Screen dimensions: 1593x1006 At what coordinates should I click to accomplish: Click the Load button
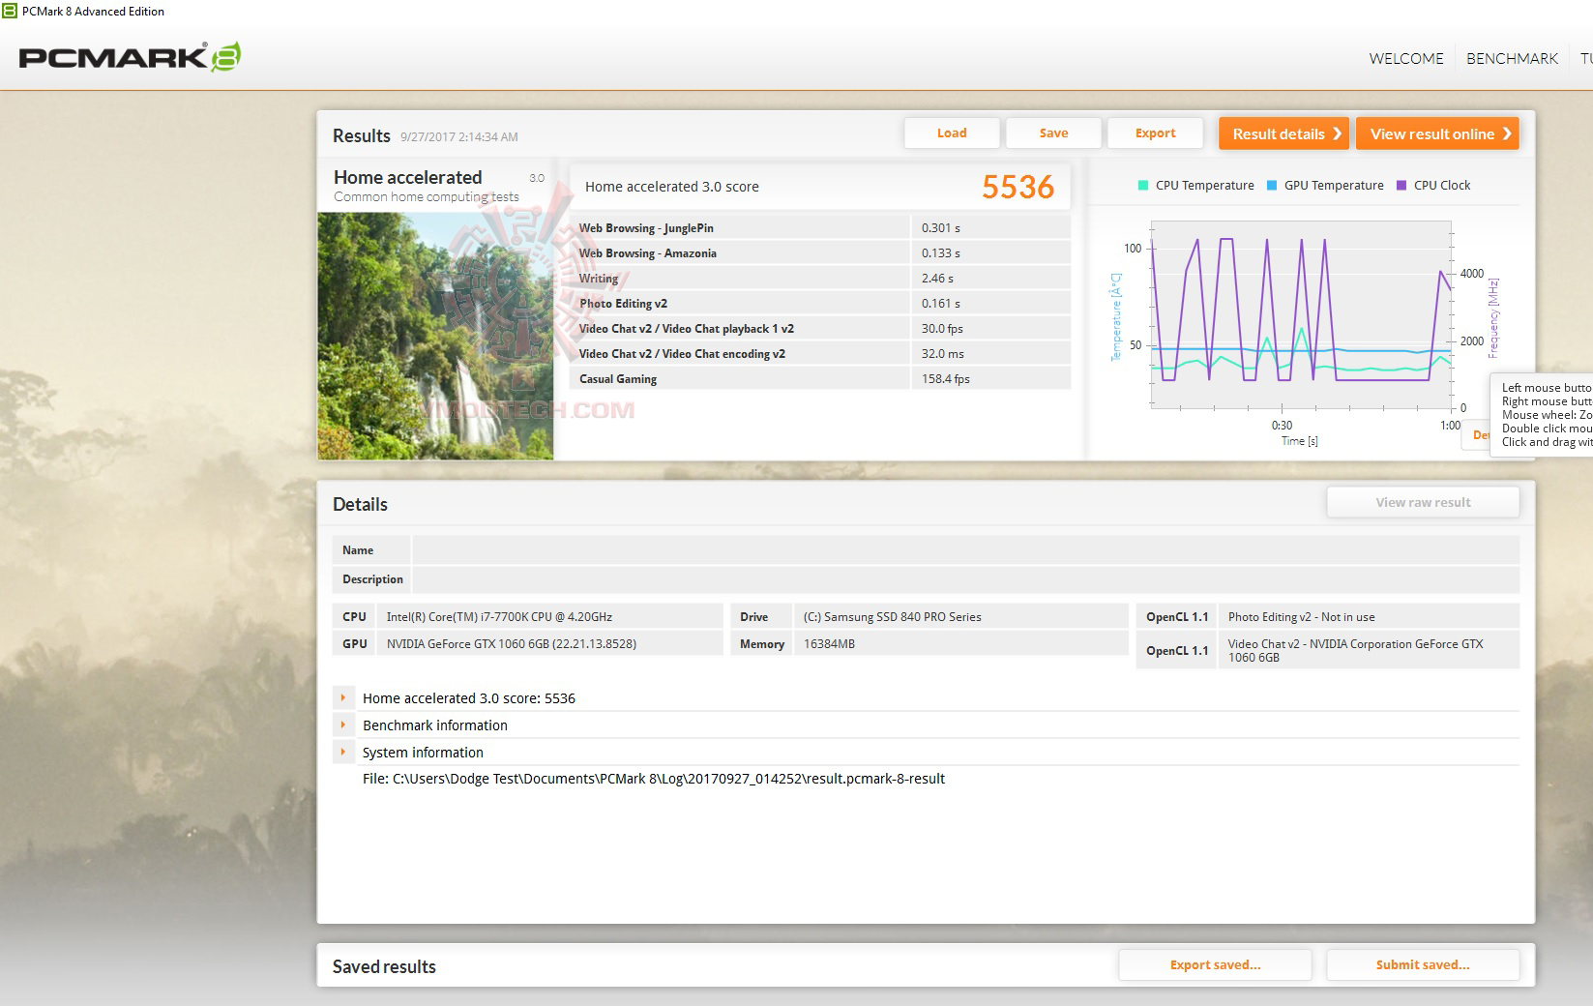pos(952,133)
